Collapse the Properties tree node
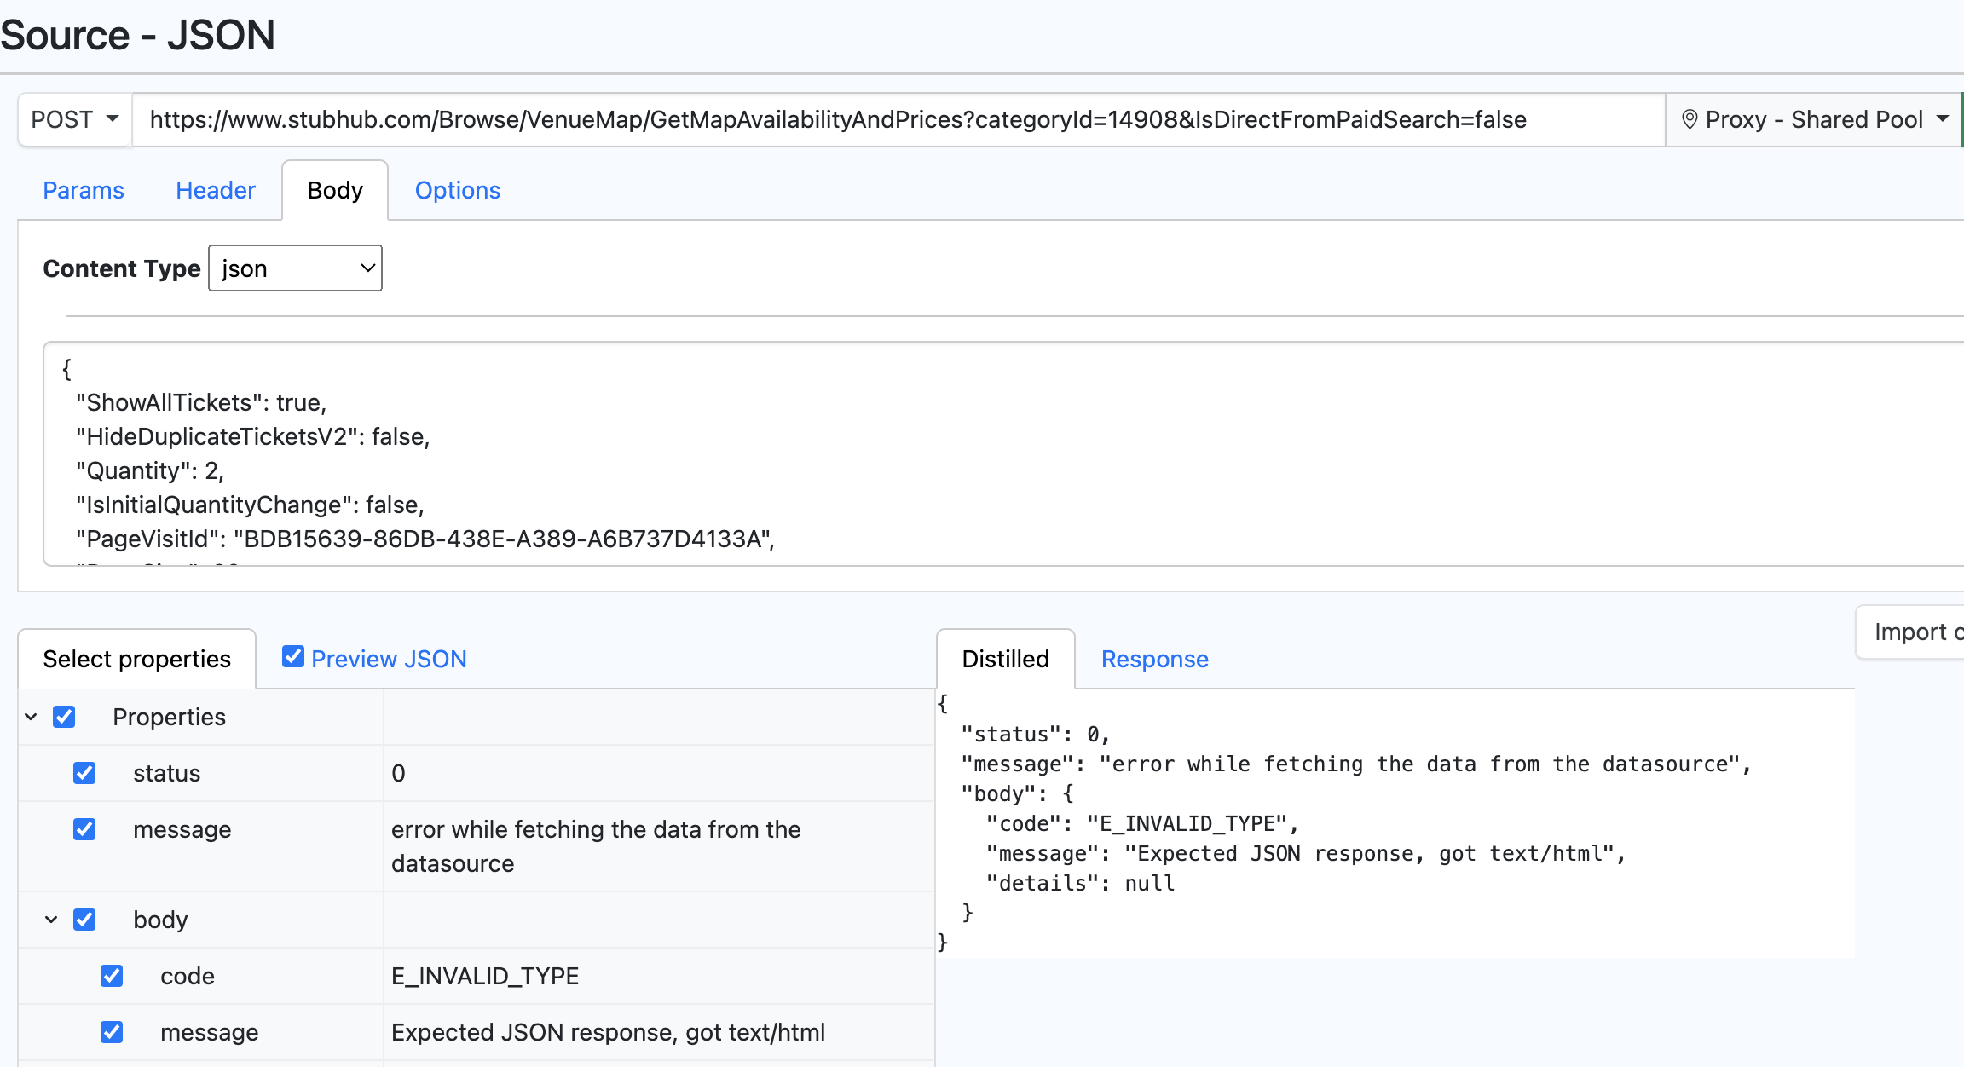Viewport: 1964px width, 1067px height. (31, 717)
